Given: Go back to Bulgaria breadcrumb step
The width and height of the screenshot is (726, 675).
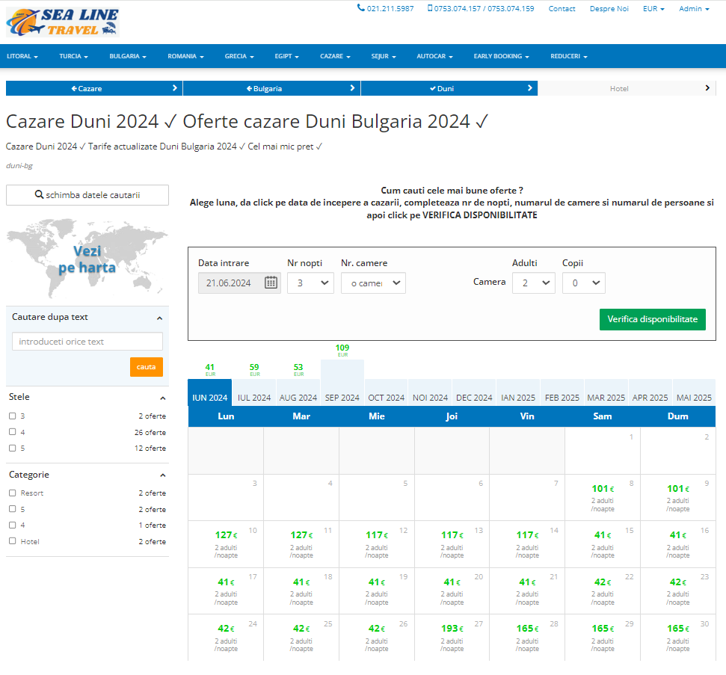Looking at the screenshot, I should (272, 88).
